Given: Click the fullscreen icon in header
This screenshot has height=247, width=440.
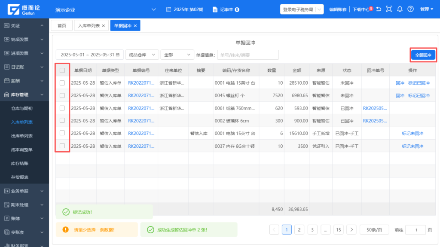Looking at the screenshot, I should click(x=389, y=9).
